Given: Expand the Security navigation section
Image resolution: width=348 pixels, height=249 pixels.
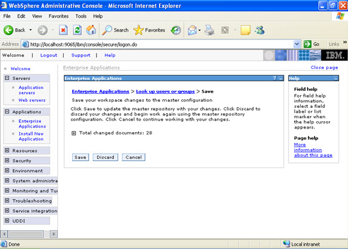Looking at the screenshot, I should pos(7,161).
